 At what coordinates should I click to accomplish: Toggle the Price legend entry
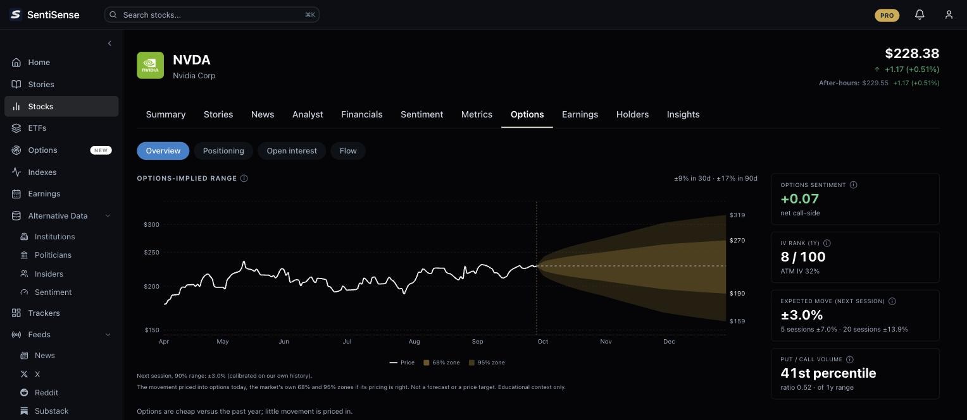click(402, 363)
